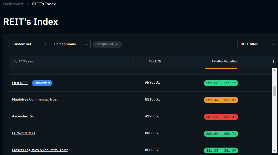Sort by the Stock ID column header
Image resolution: width=278 pixels, height=155 pixels.
point(155,61)
